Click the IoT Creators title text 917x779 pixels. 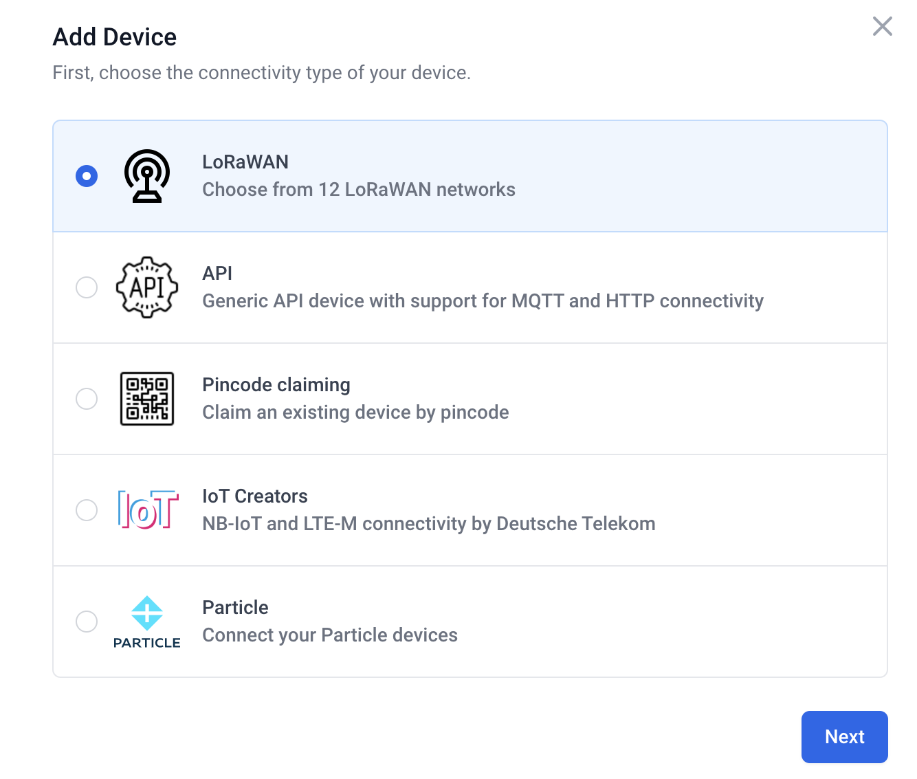pyautogui.click(x=255, y=496)
